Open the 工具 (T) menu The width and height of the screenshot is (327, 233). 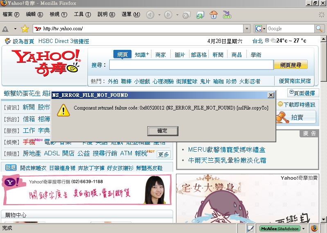82,14
